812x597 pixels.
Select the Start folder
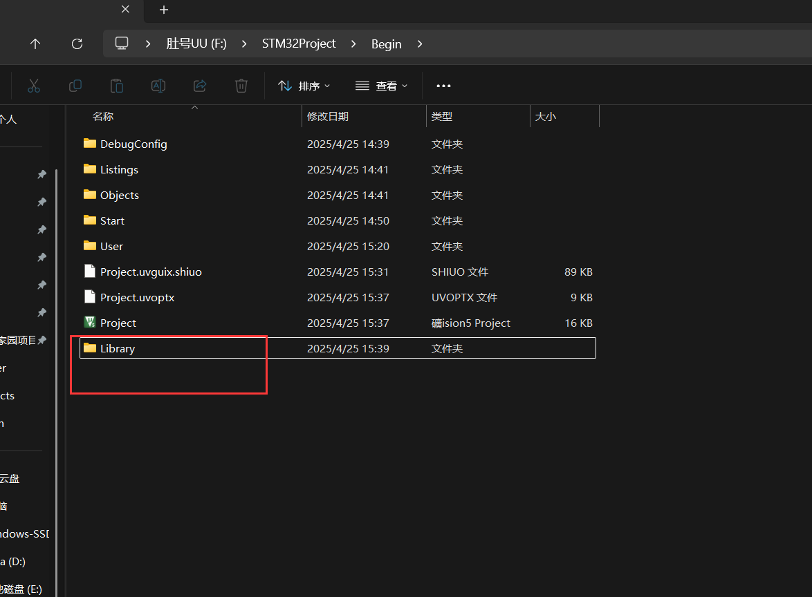(338, 220)
